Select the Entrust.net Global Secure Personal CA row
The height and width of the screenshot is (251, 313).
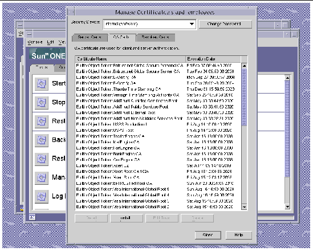point(158,66)
